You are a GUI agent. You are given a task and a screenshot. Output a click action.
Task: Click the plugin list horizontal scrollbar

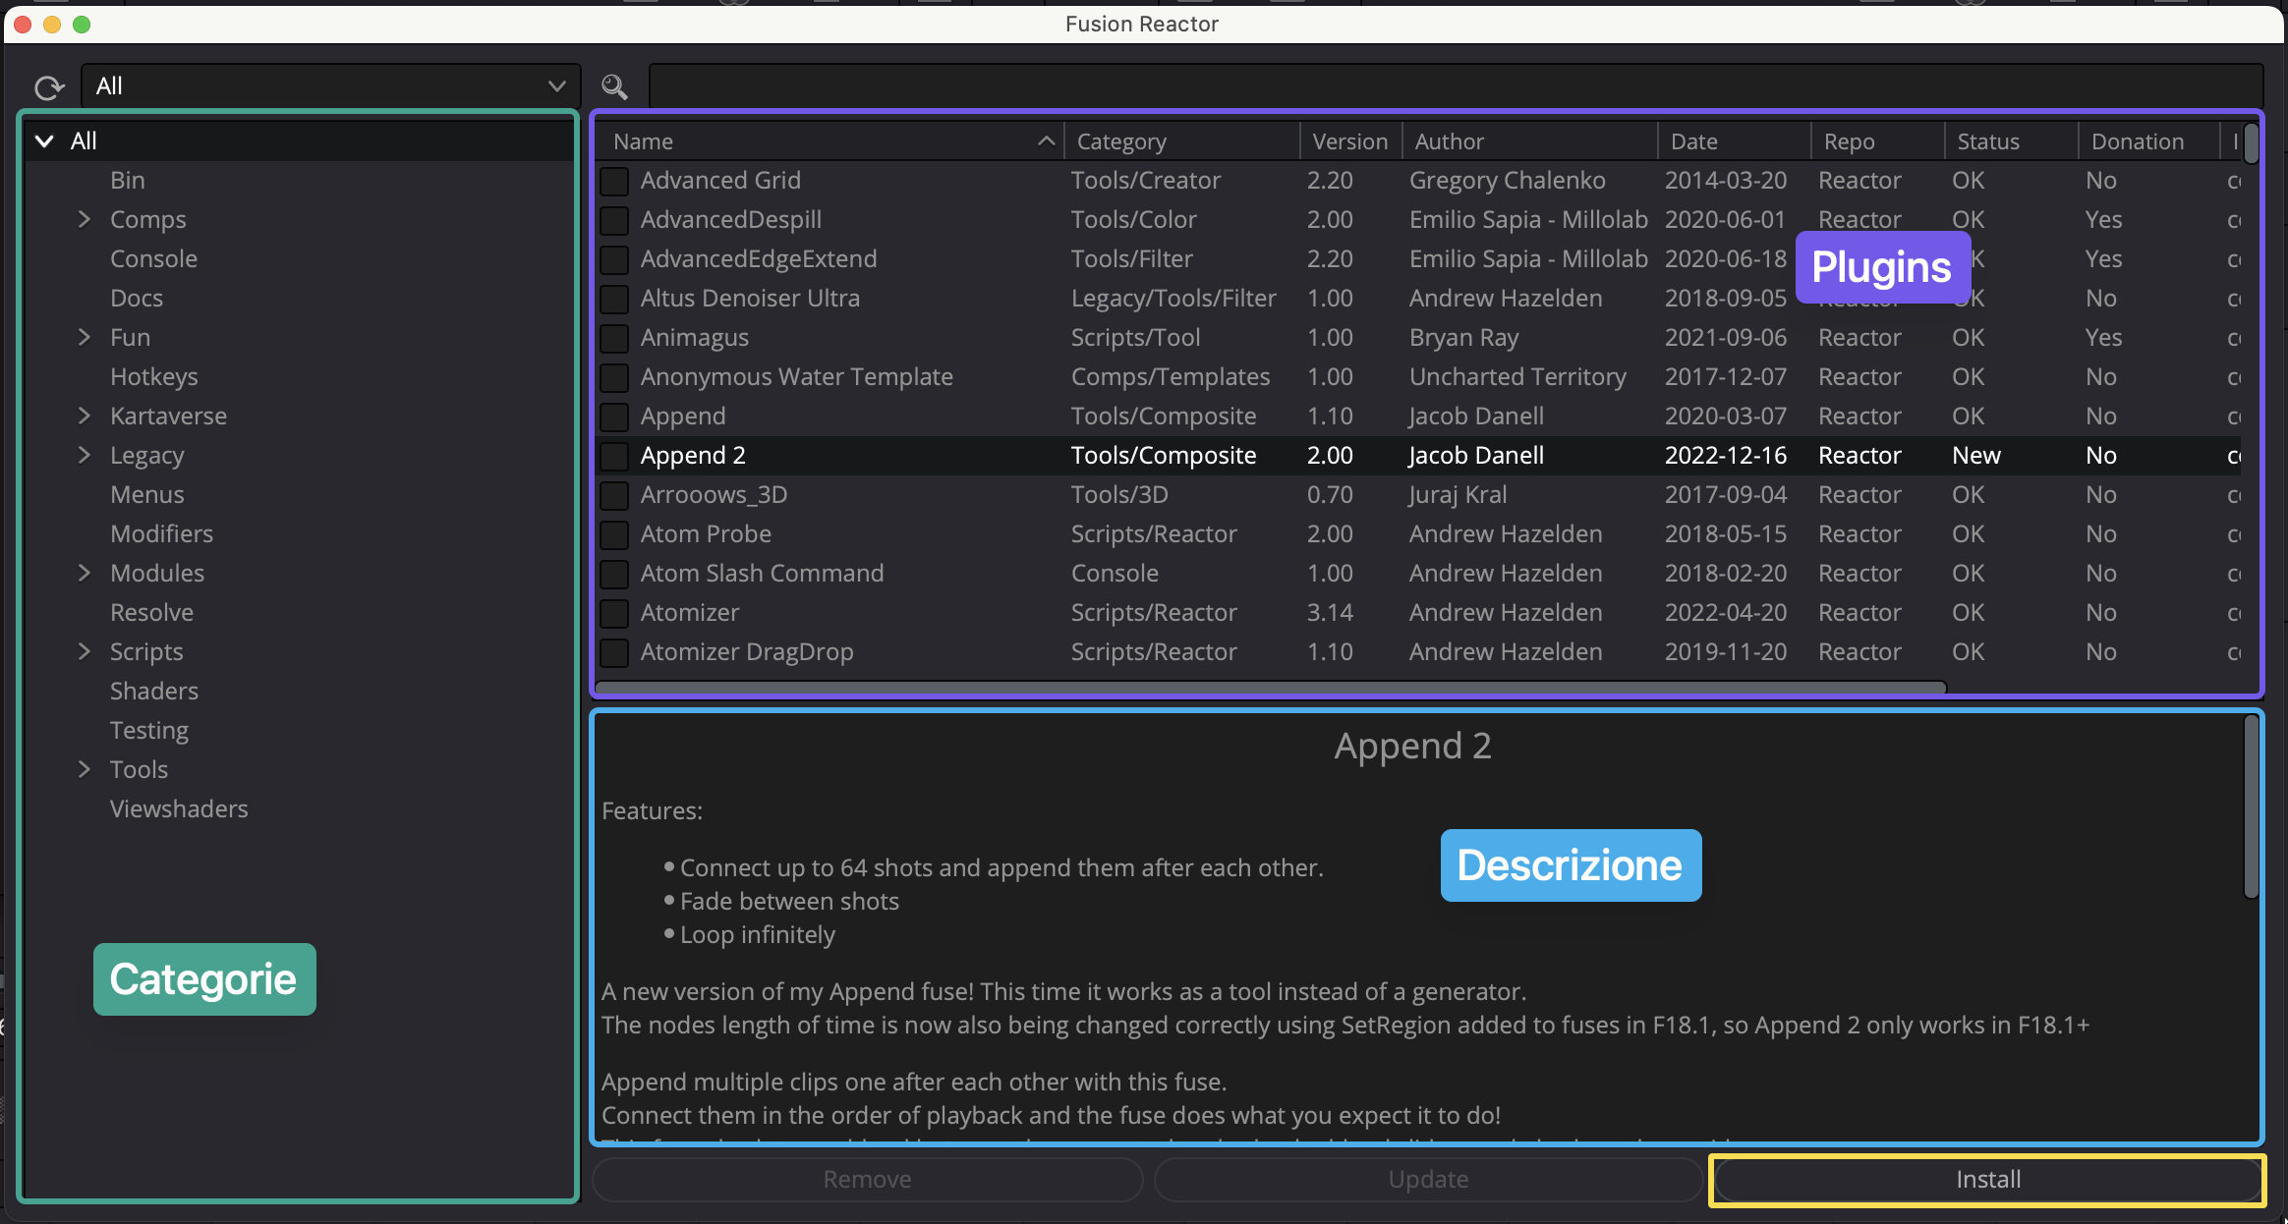click(x=1271, y=687)
